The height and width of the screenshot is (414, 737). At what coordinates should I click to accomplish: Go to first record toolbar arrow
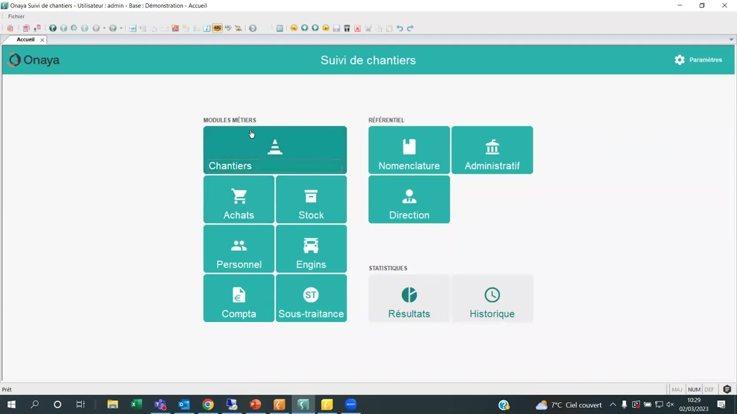pyautogui.click(x=294, y=28)
